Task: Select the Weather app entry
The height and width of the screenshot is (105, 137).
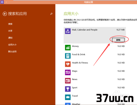Action: pos(95,104)
